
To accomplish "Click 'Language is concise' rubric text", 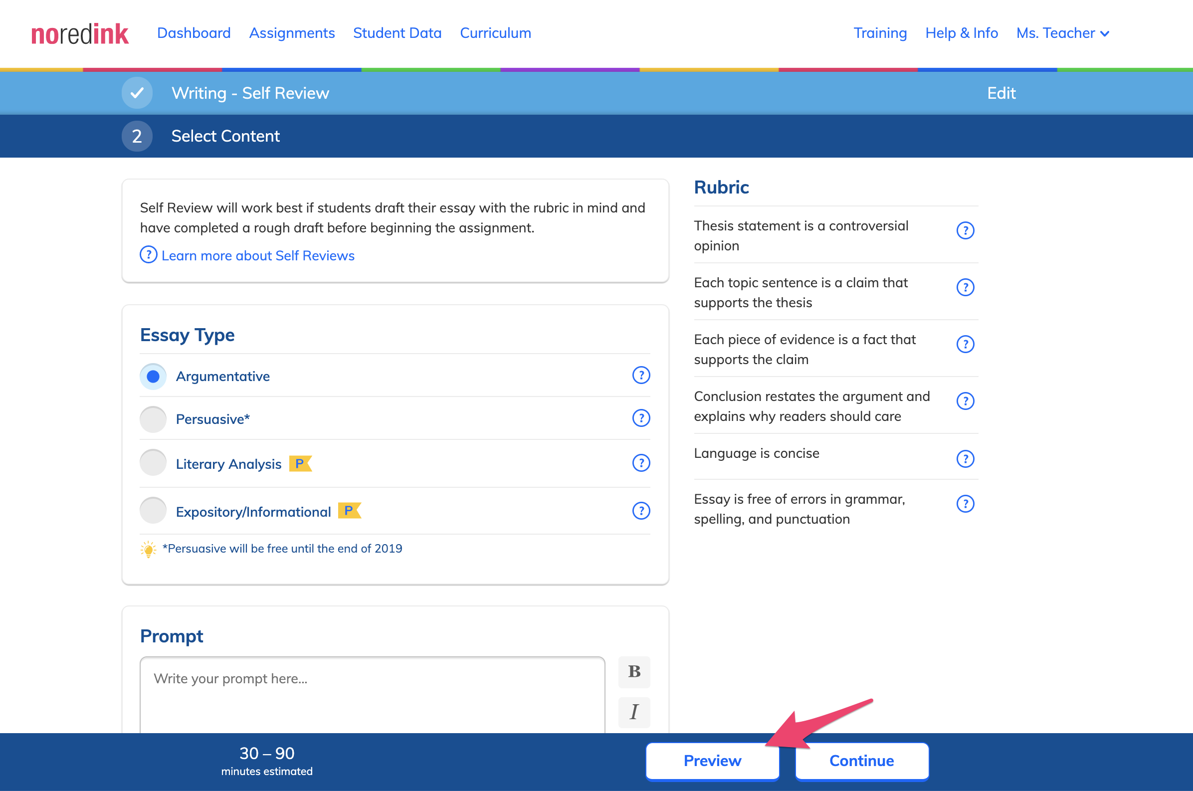I will click(x=756, y=453).
